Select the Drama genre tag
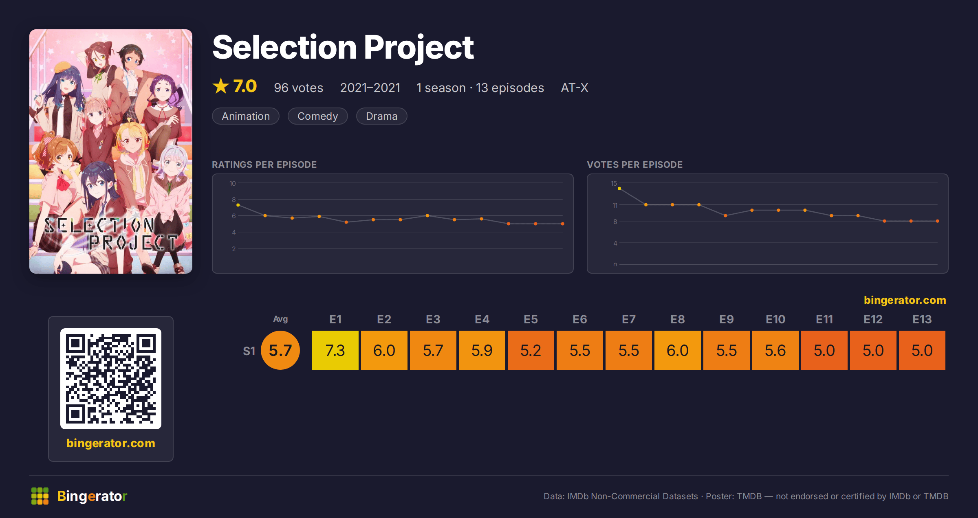978x518 pixels. 382,116
